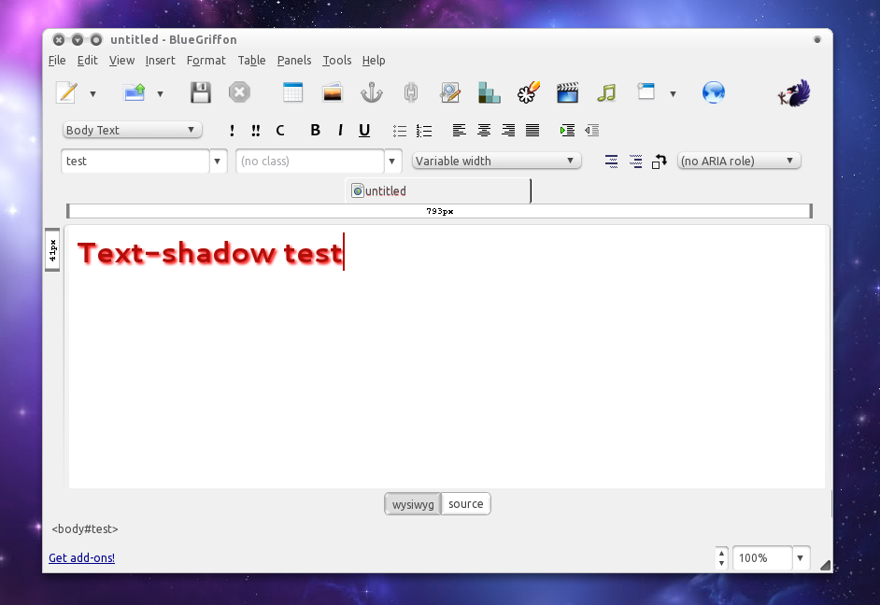Insert a video element
Screen dimensions: 880x605
[567, 91]
